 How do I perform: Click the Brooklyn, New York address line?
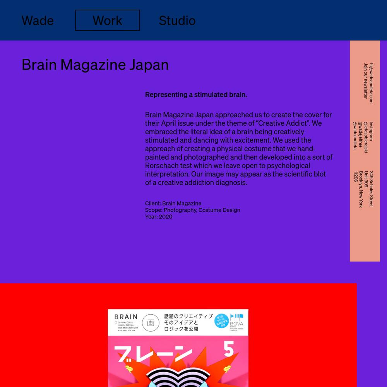(x=361, y=189)
